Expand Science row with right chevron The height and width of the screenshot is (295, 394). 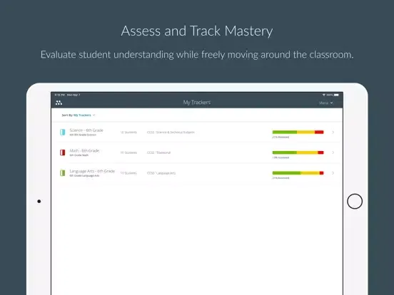[x=333, y=133]
